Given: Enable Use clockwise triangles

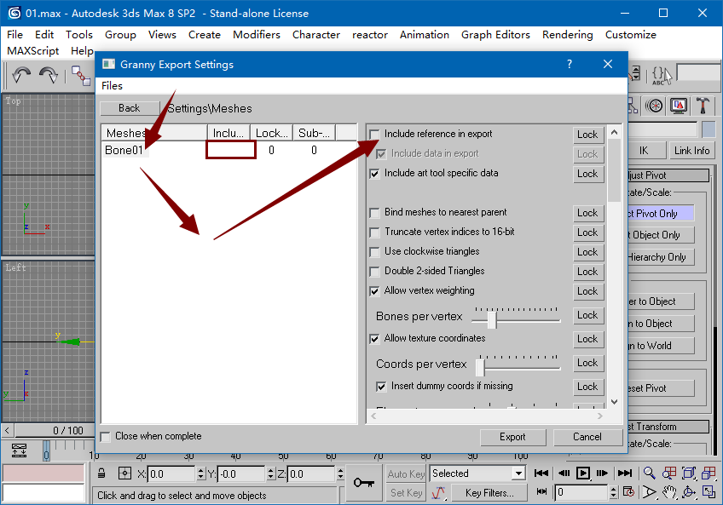Looking at the screenshot, I should pyautogui.click(x=374, y=252).
